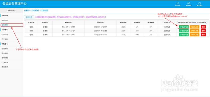Delete the 2018-04-10 10:43 task
Screen dimensions: 210x97
203,27
